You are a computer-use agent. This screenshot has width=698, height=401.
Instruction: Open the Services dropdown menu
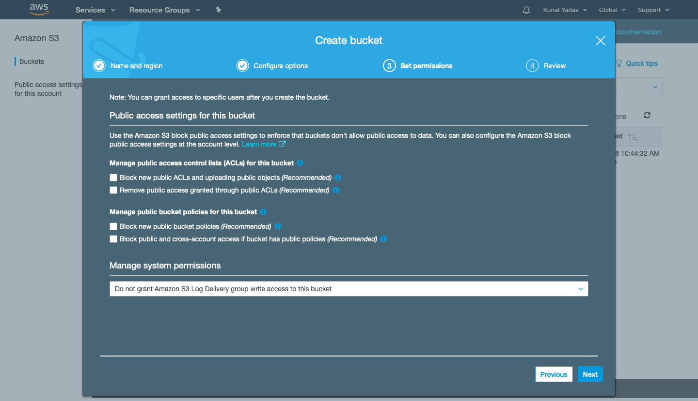click(x=95, y=10)
